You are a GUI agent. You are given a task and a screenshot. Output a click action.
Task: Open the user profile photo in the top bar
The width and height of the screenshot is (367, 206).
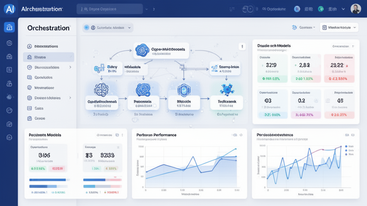tap(356, 9)
